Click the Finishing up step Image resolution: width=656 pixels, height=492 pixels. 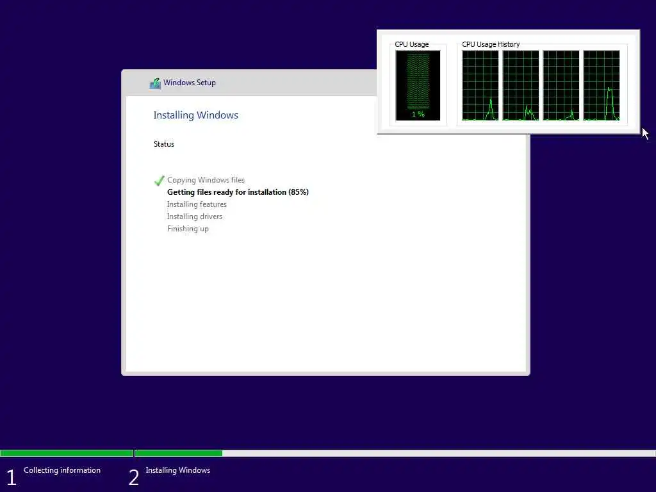[188, 229]
